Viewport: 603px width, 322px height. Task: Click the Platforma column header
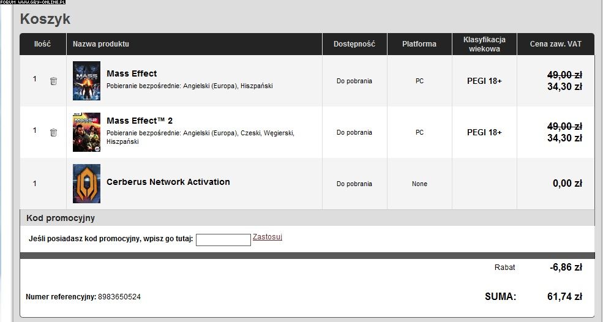419,44
